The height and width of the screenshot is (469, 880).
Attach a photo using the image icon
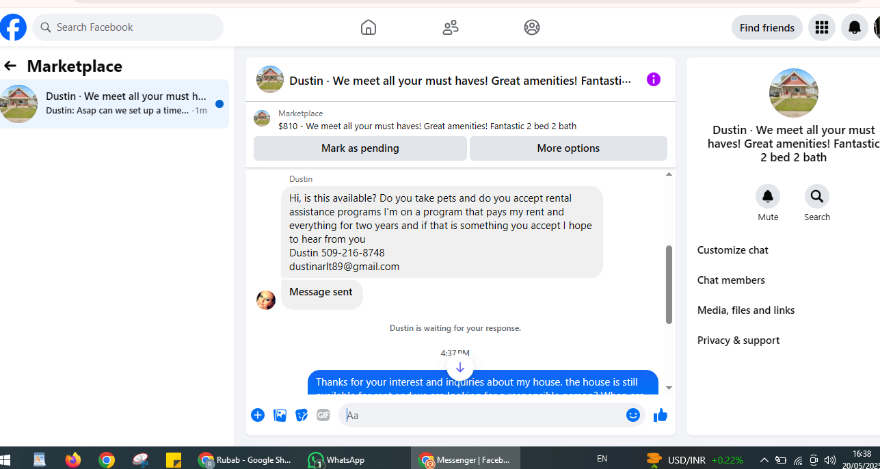pos(280,415)
